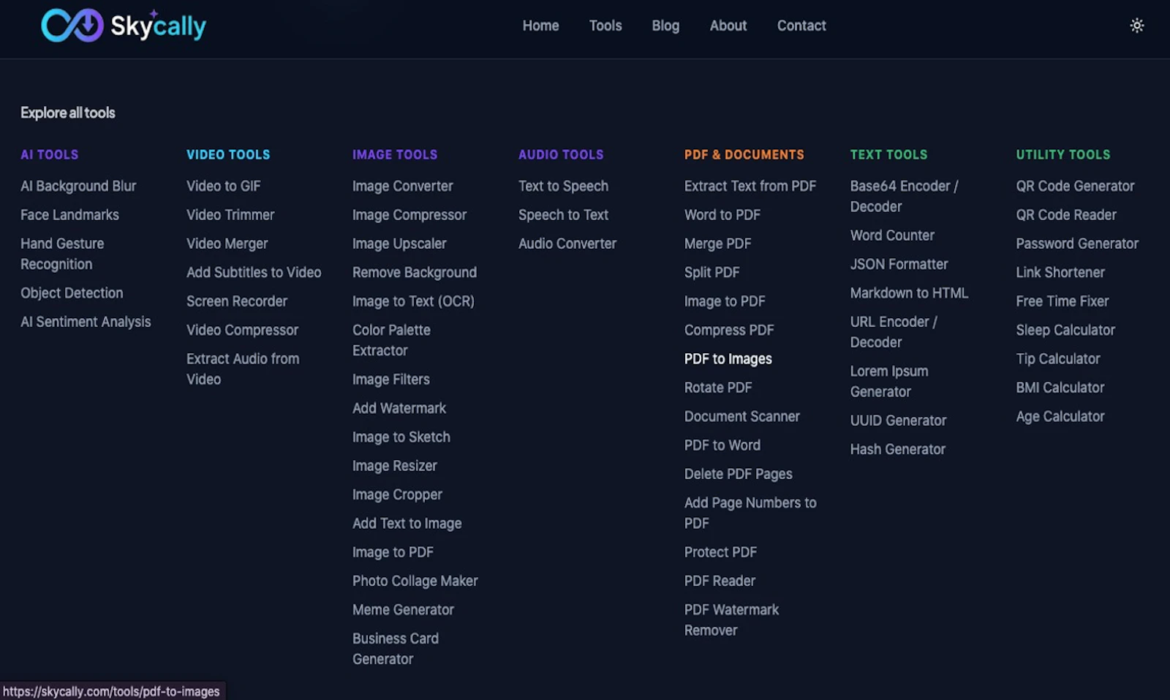1170x700 pixels.
Task: Select Image Upscaler link
Action: [399, 244]
